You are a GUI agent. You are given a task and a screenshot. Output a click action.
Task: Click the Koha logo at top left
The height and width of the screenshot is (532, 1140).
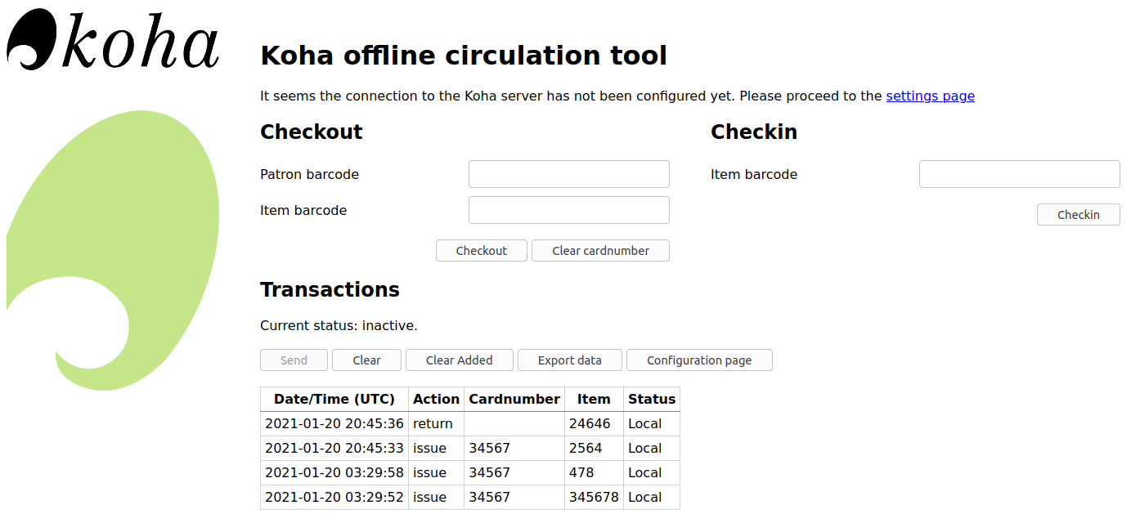(113, 40)
